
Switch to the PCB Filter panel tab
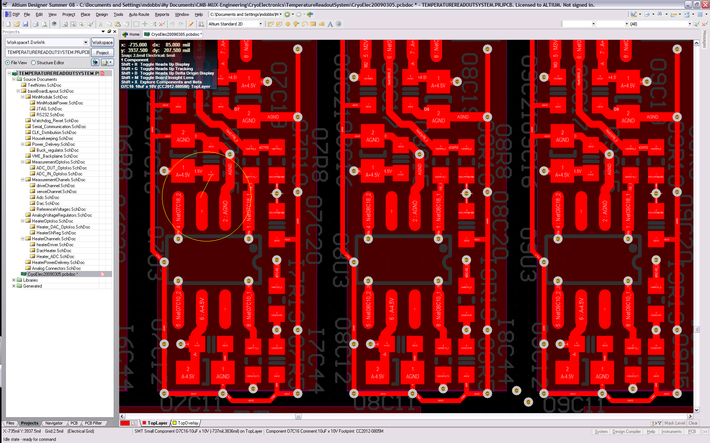click(x=93, y=423)
